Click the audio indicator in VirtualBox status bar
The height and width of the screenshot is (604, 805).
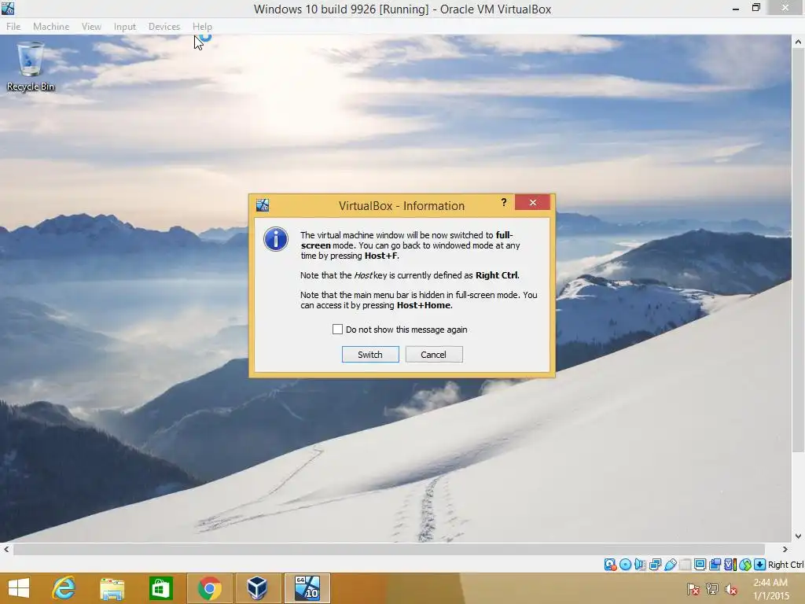pyautogui.click(x=640, y=565)
